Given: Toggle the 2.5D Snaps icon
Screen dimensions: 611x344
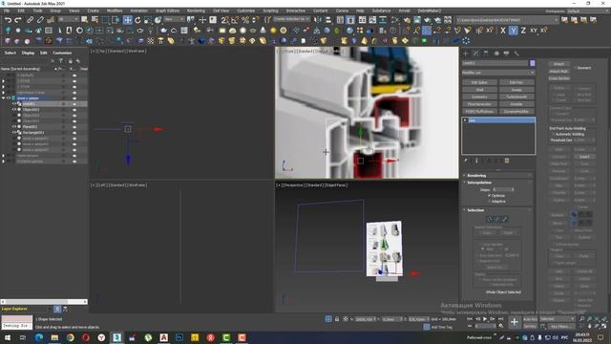Looking at the screenshot, I should pyautogui.click(x=225, y=20).
